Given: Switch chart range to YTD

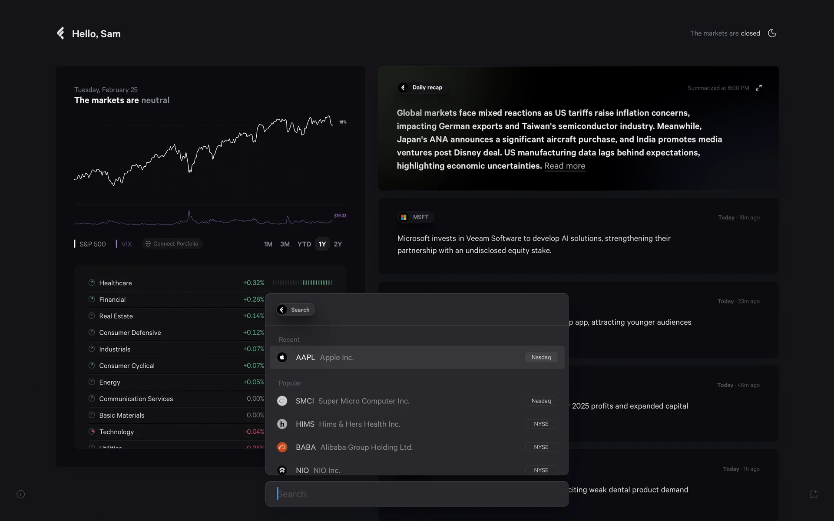Looking at the screenshot, I should [304, 244].
